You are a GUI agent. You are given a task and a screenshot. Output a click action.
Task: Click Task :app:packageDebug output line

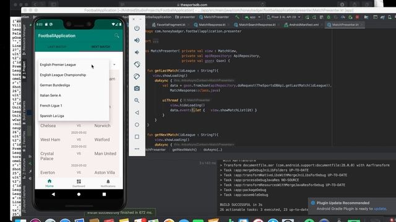243,190
